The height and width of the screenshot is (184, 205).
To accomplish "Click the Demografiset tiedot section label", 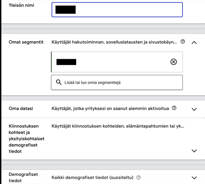I will tap(23, 178).
